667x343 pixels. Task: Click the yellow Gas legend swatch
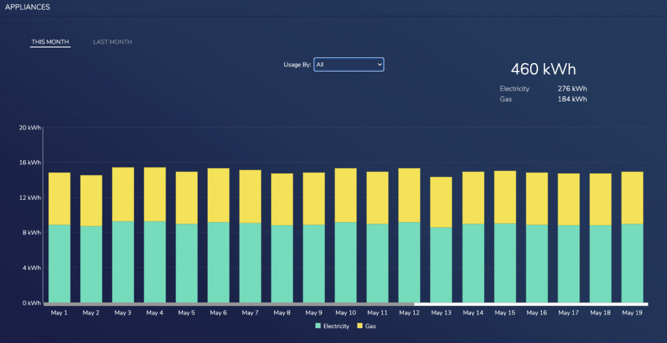click(x=359, y=326)
